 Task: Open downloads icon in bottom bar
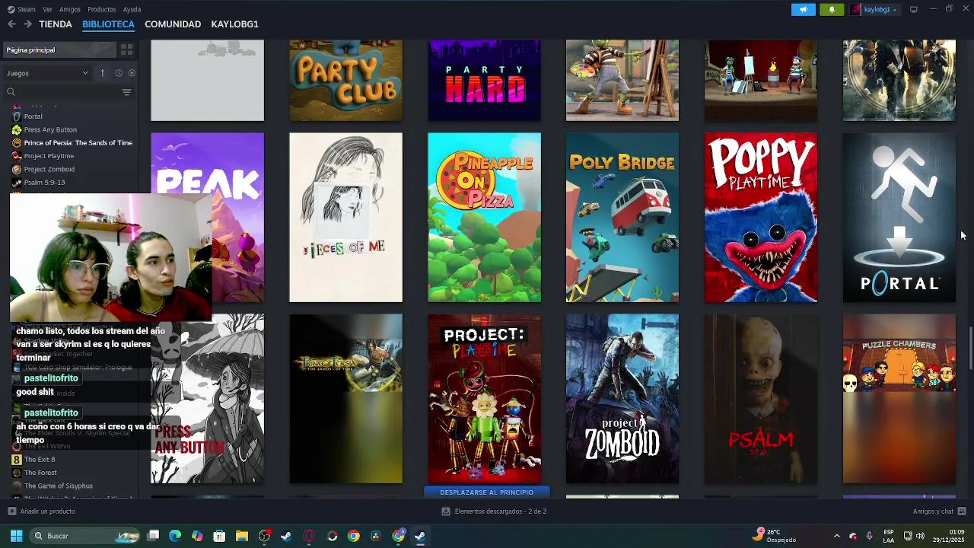click(446, 511)
